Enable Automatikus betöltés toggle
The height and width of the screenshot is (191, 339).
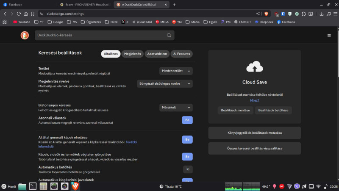tap(188, 169)
